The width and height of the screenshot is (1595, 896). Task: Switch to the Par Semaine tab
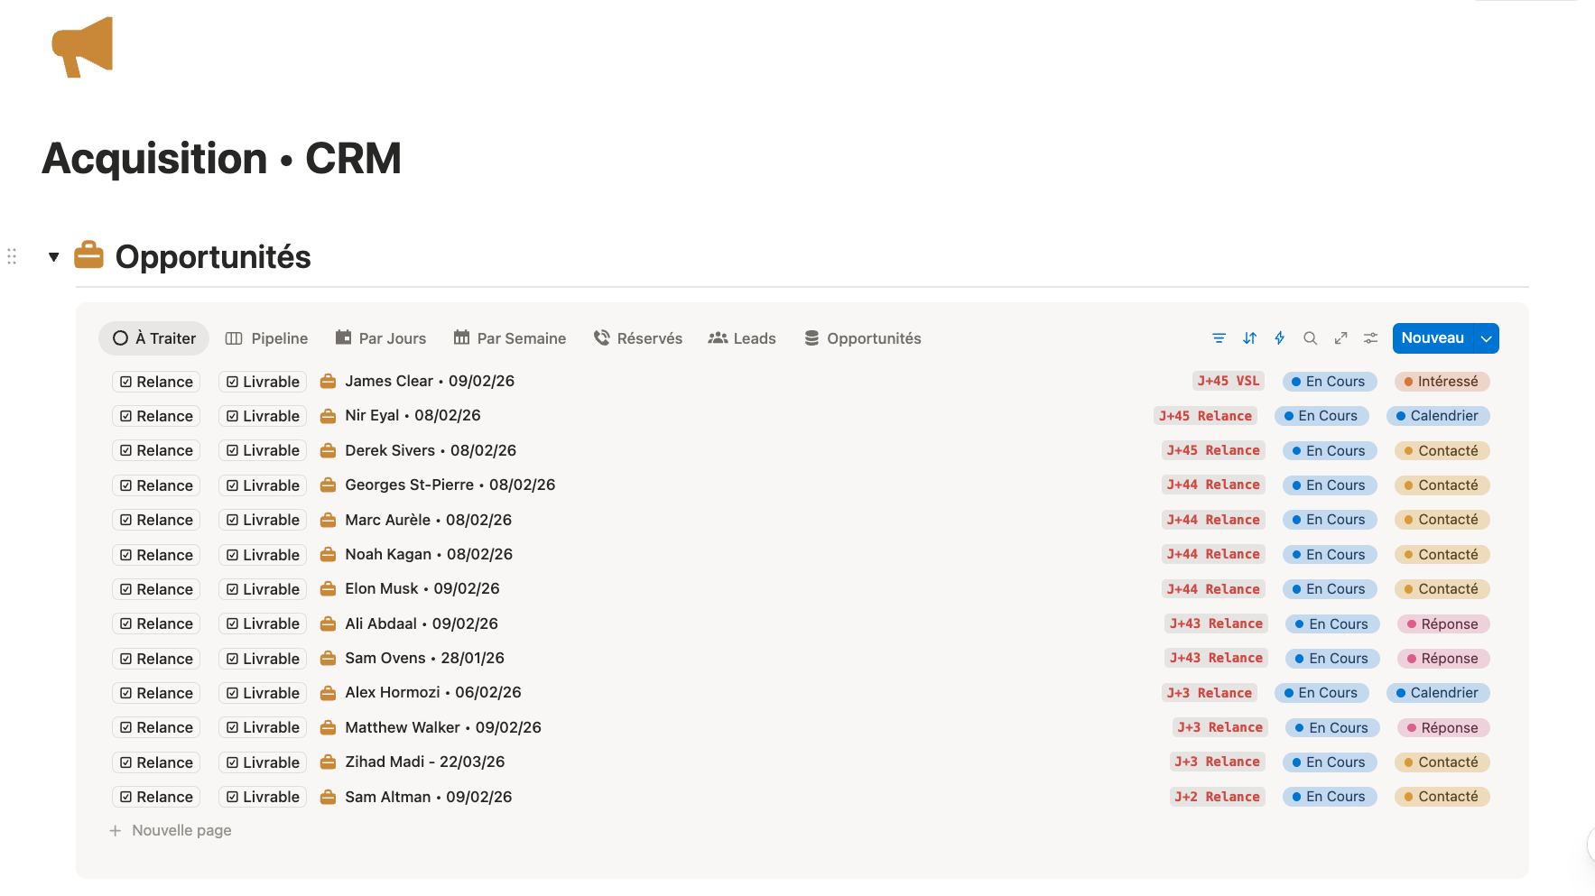point(510,338)
